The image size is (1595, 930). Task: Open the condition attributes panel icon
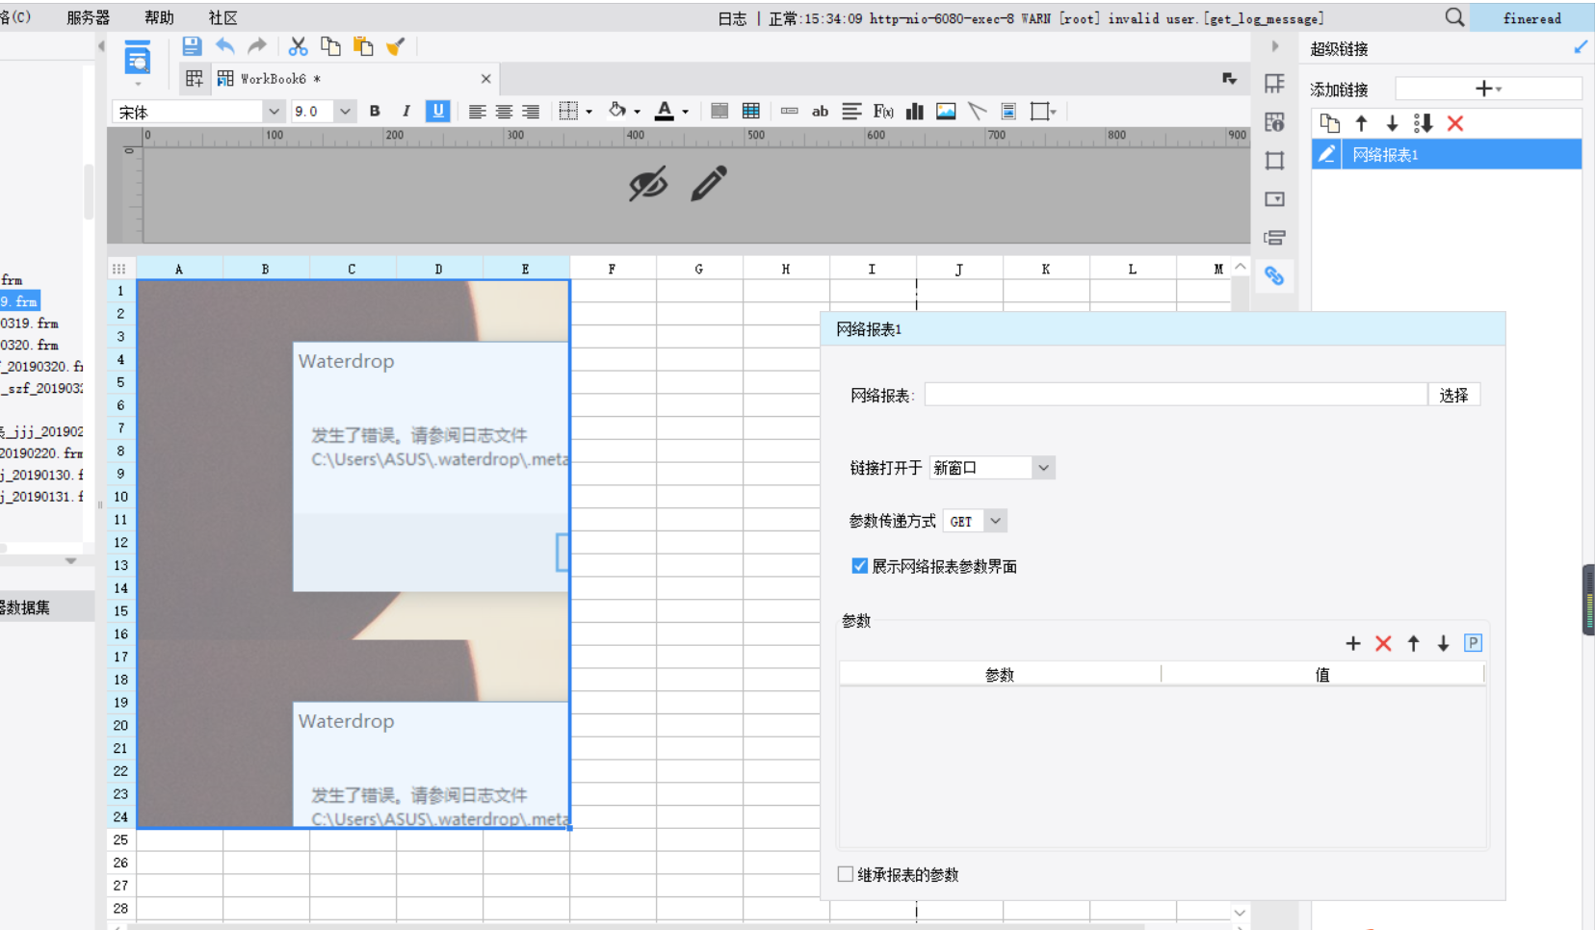tap(1274, 238)
